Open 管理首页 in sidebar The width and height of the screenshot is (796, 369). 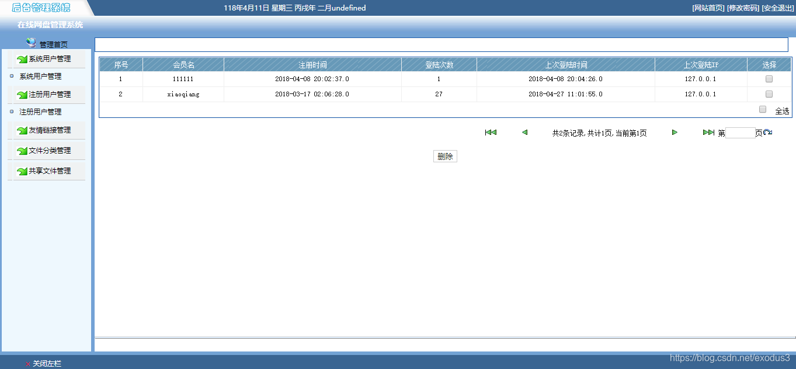point(53,44)
